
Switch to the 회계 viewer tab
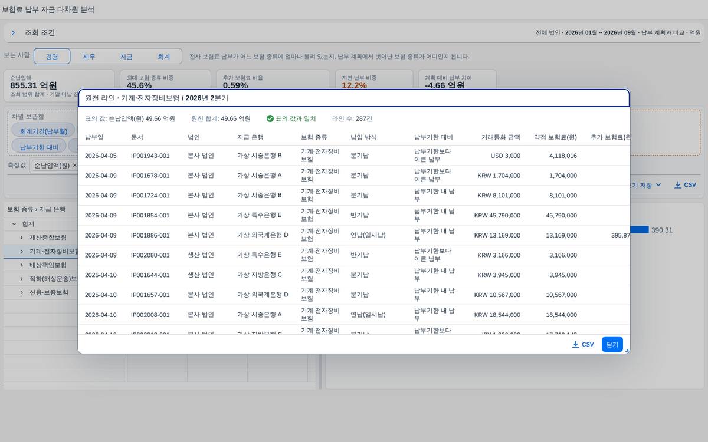pyautogui.click(x=163, y=57)
